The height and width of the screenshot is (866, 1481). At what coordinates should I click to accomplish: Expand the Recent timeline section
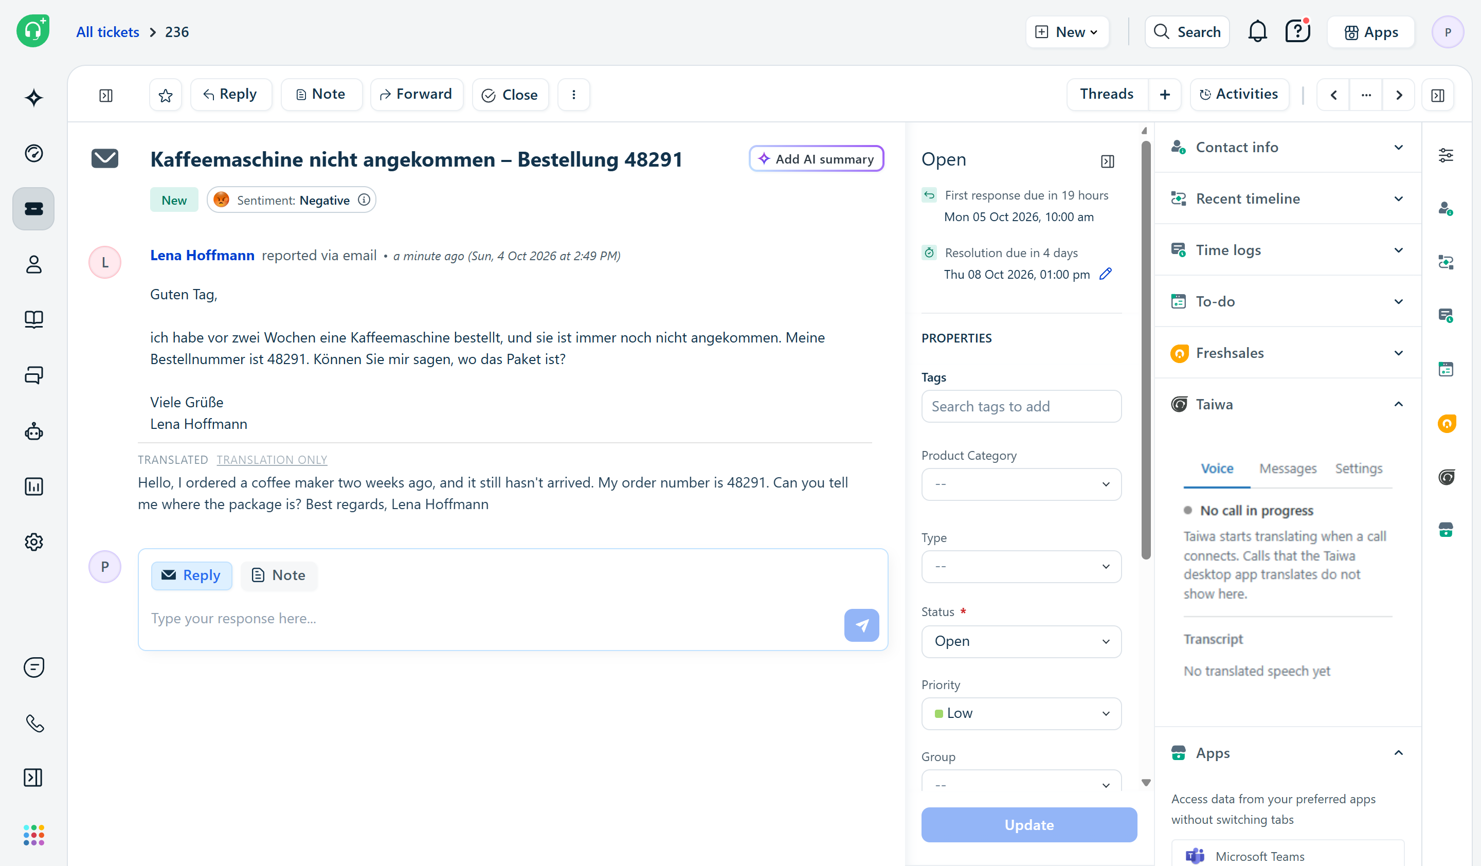(1288, 199)
